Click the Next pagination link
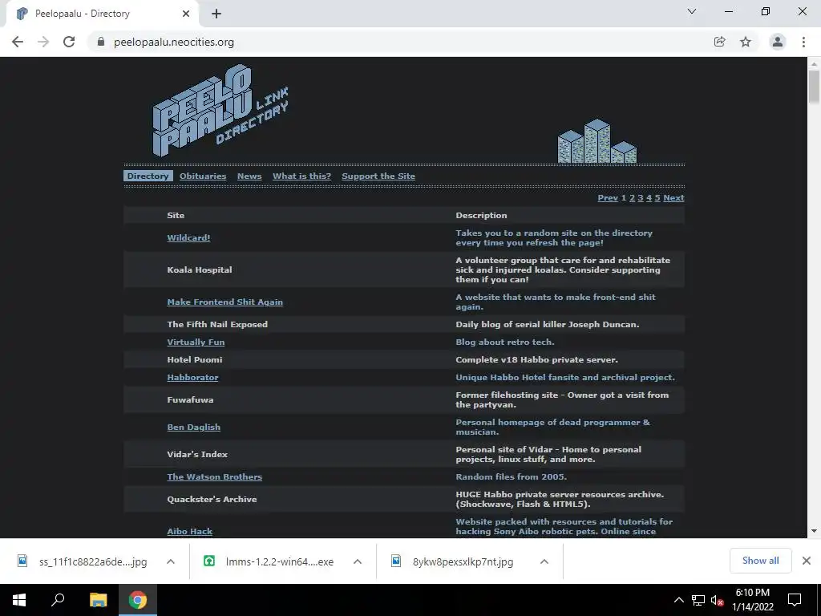The image size is (821, 616). (x=673, y=197)
